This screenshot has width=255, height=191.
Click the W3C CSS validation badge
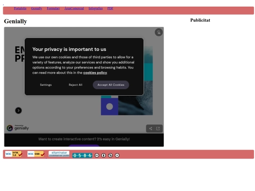(36, 154)
